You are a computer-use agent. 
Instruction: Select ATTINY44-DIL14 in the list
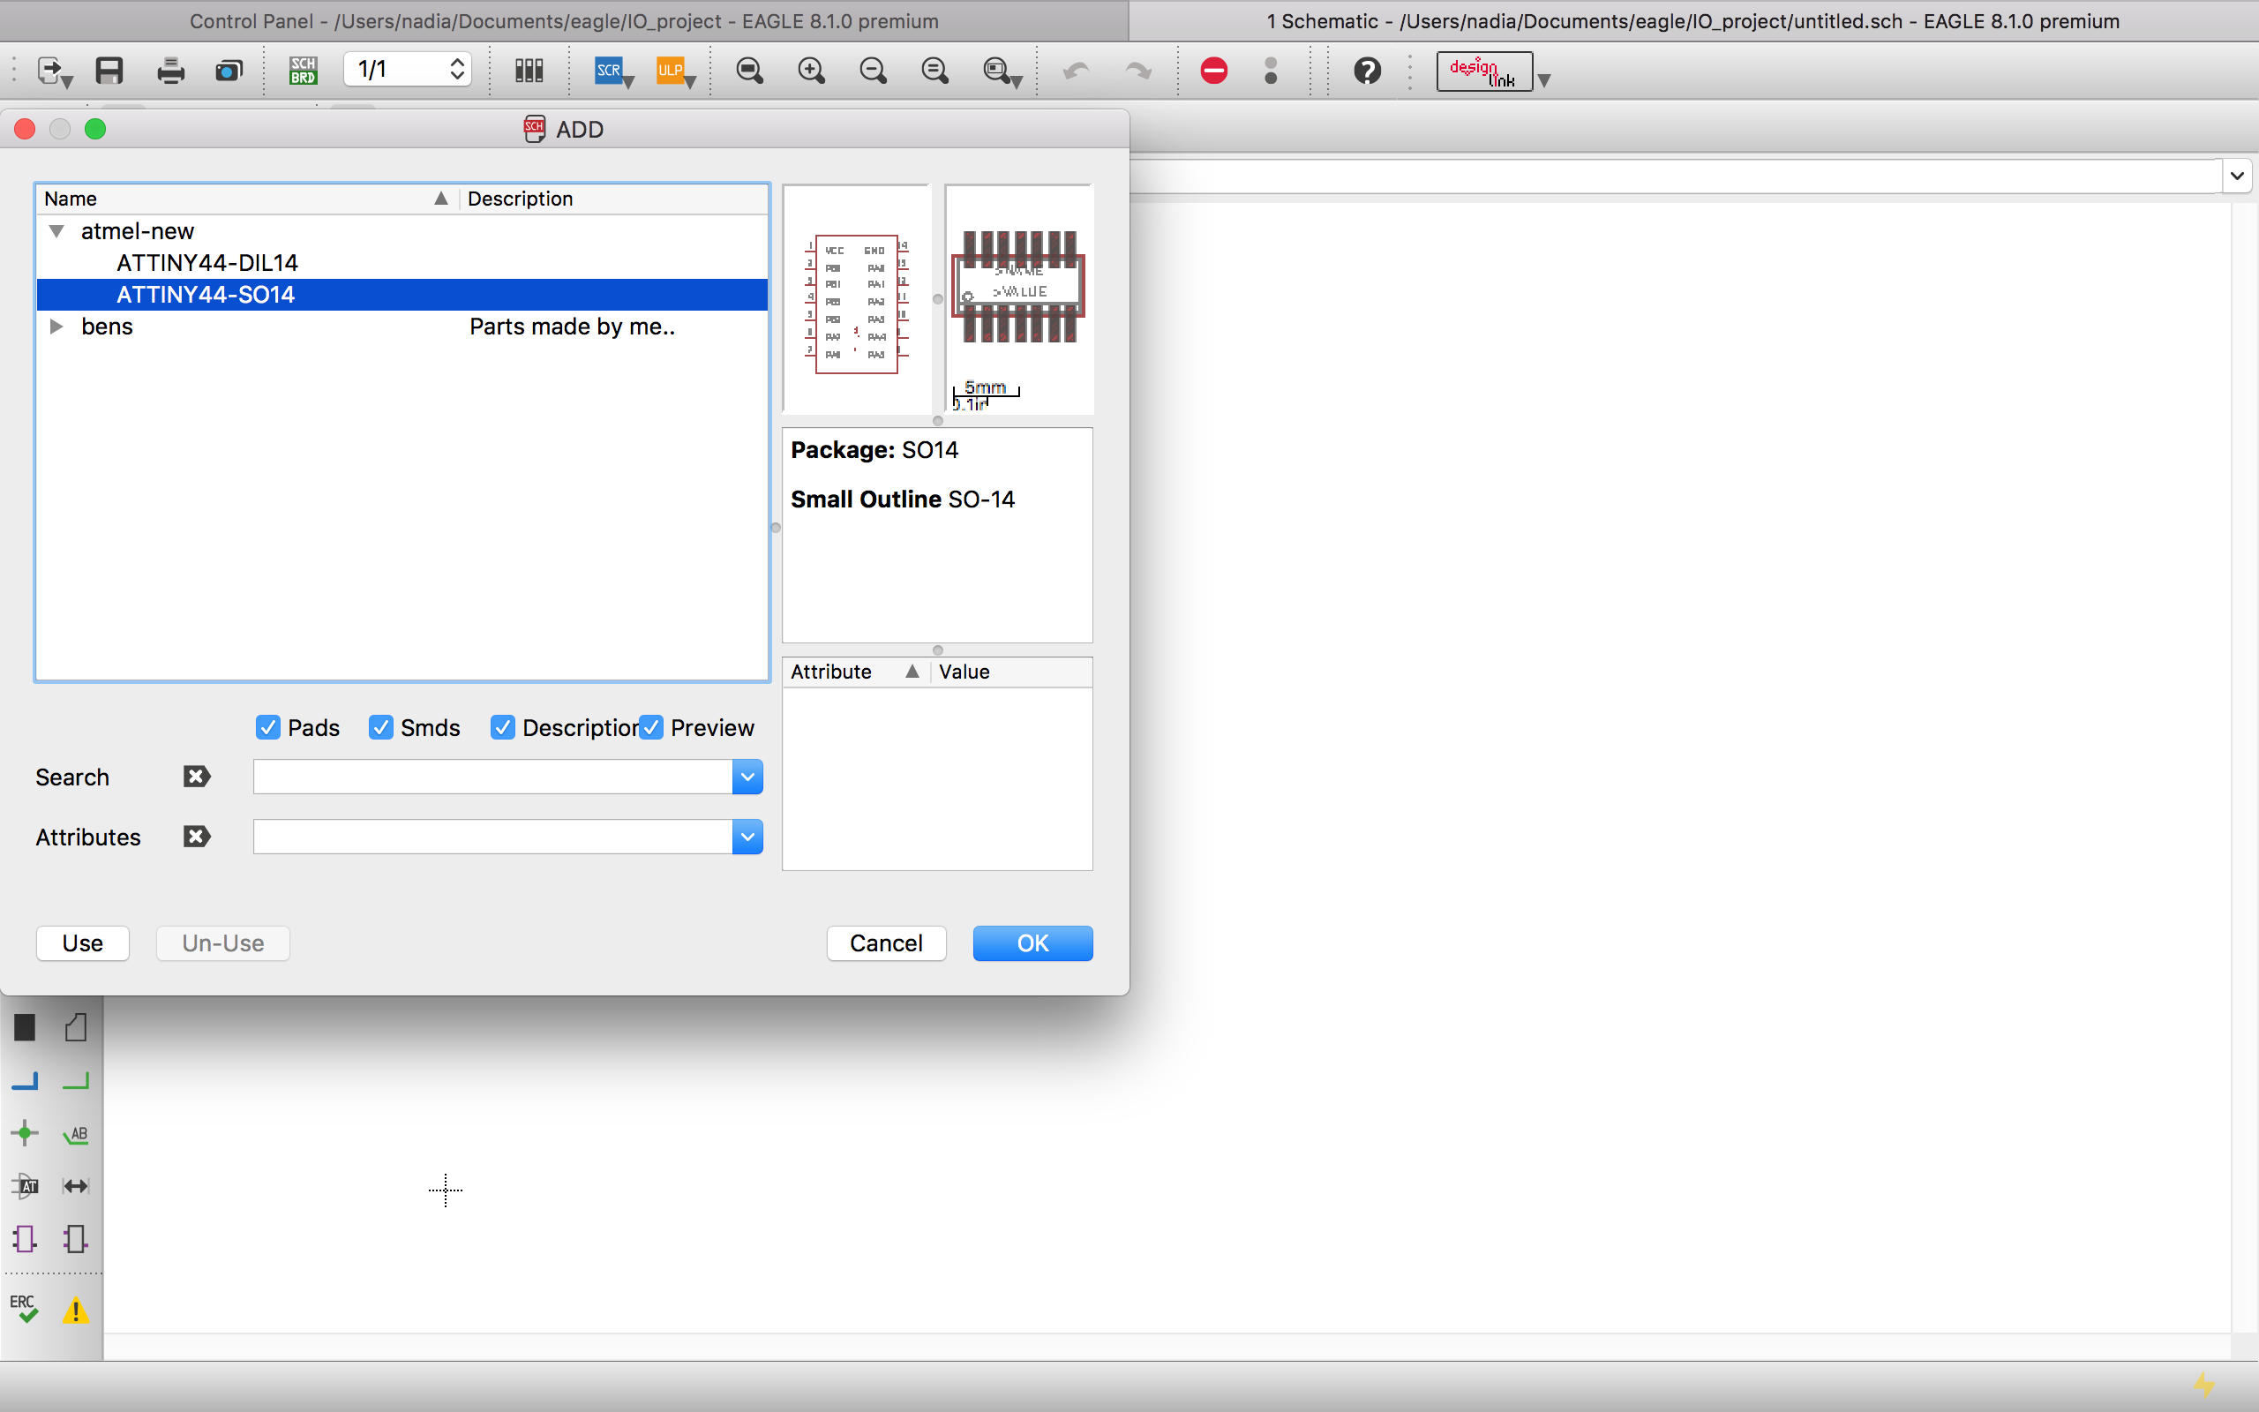pos(402,262)
